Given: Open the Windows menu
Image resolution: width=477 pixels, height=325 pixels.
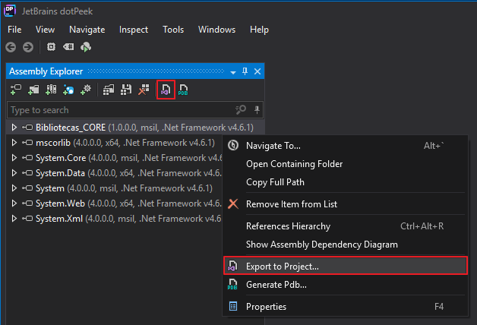Looking at the screenshot, I should [x=216, y=30].
